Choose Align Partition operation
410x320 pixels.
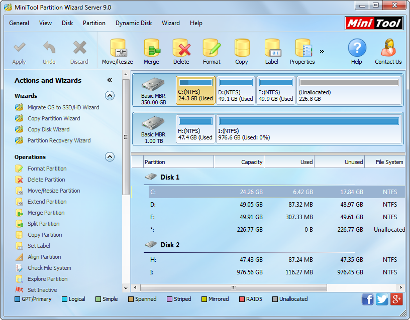coord(44,257)
